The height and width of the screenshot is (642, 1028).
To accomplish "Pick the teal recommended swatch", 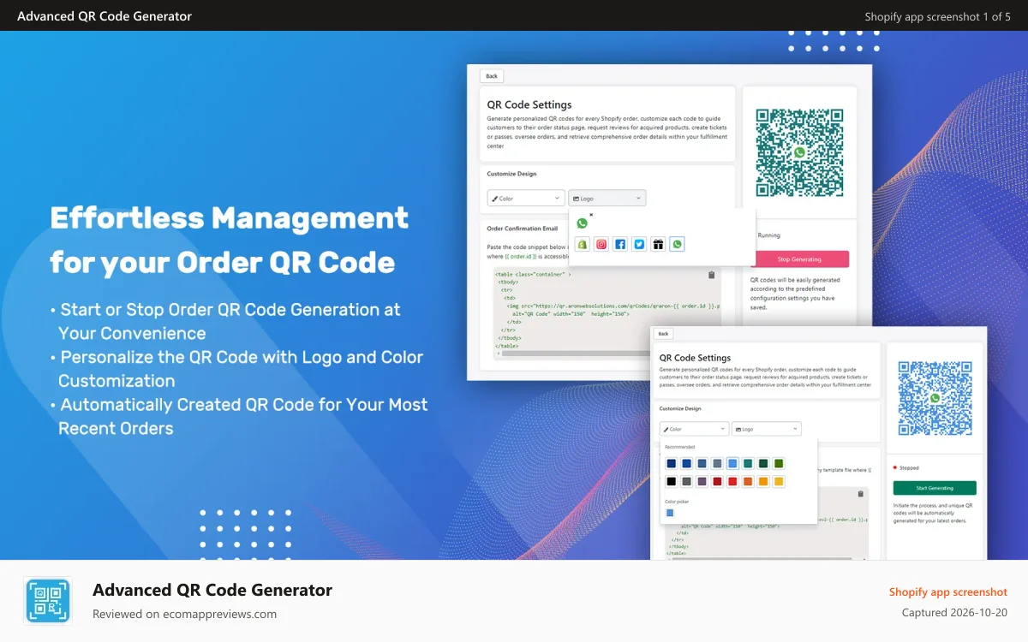I will pyautogui.click(x=748, y=463).
